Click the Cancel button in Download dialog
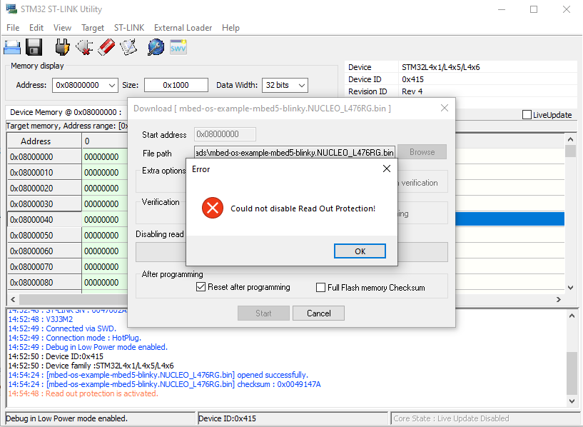583x427 pixels. click(x=319, y=313)
